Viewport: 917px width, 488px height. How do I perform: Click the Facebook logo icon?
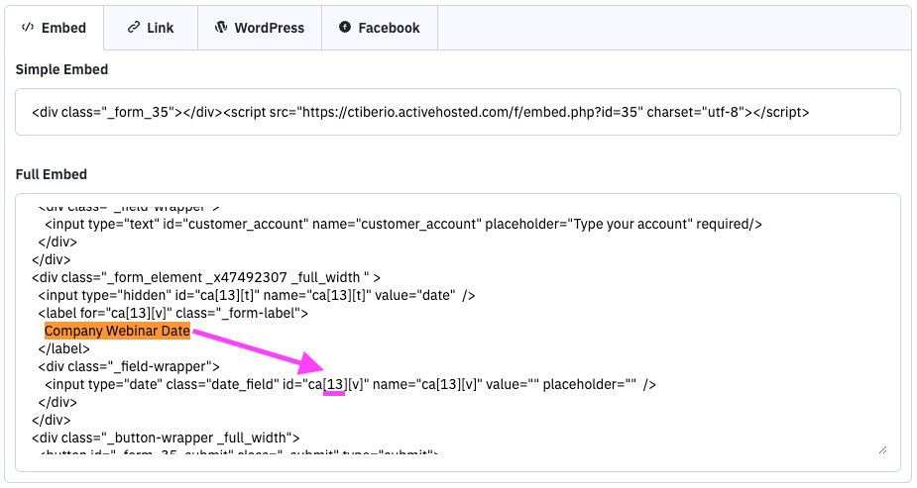point(345,28)
